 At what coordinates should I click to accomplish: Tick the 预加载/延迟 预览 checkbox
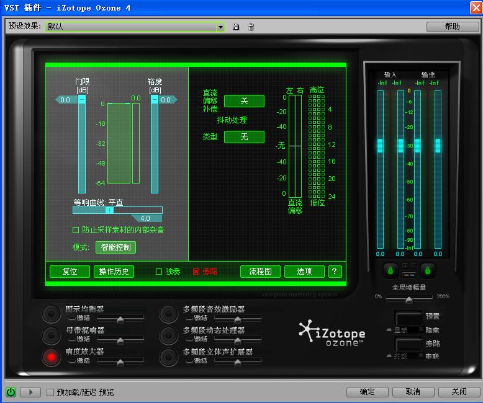pos(50,392)
